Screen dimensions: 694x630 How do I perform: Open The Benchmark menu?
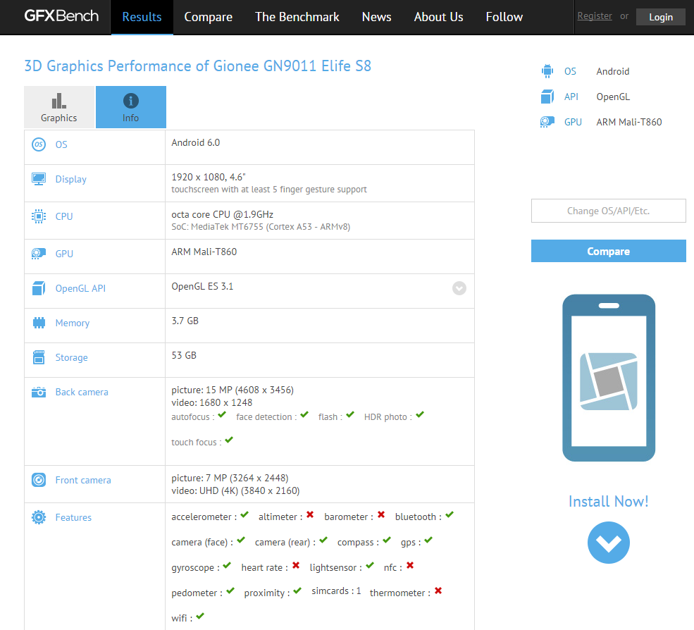(297, 17)
